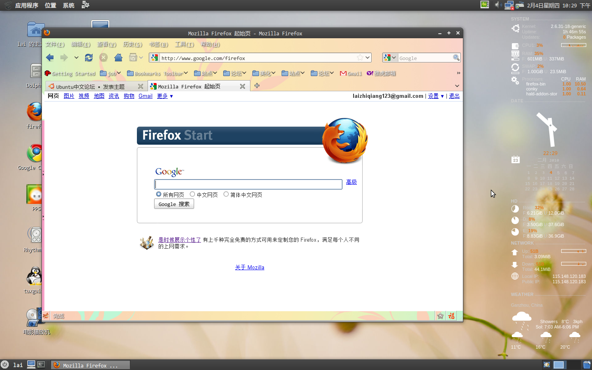This screenshot has width=592, height=370.
Task: Click the Print icon in toolbar
Action: point(133,58)
